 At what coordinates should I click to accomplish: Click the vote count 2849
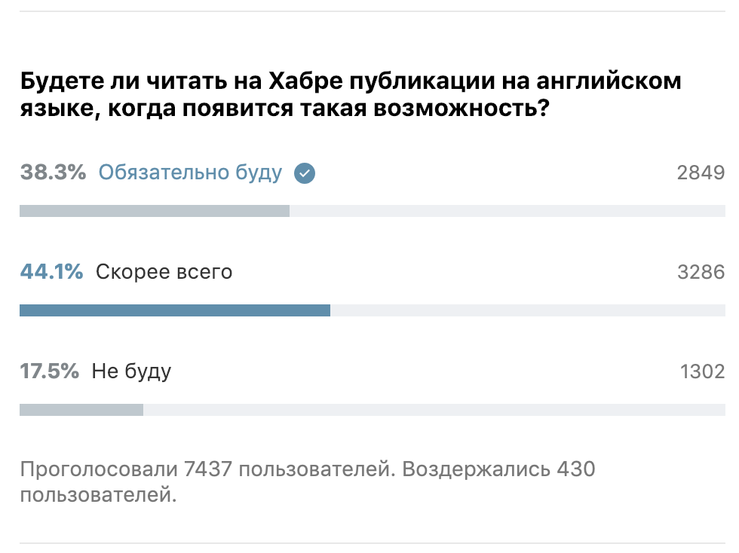click(701, 173)
